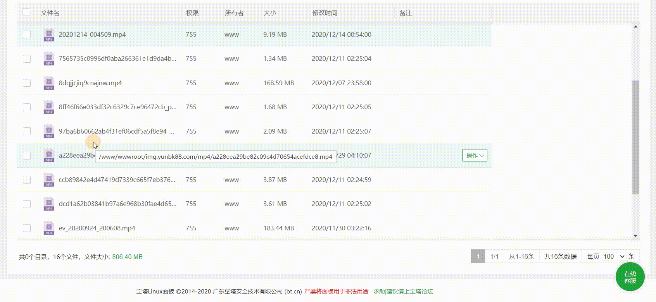Open the 操作 dropdown on highlighted row

[475, 155]
